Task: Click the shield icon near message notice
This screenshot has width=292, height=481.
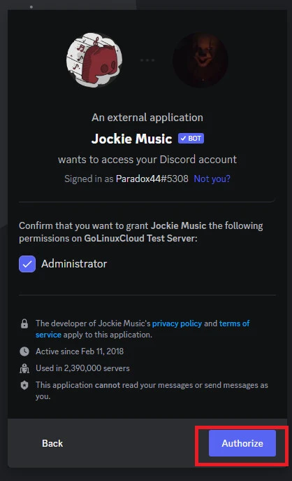Action: pos(24,385)
